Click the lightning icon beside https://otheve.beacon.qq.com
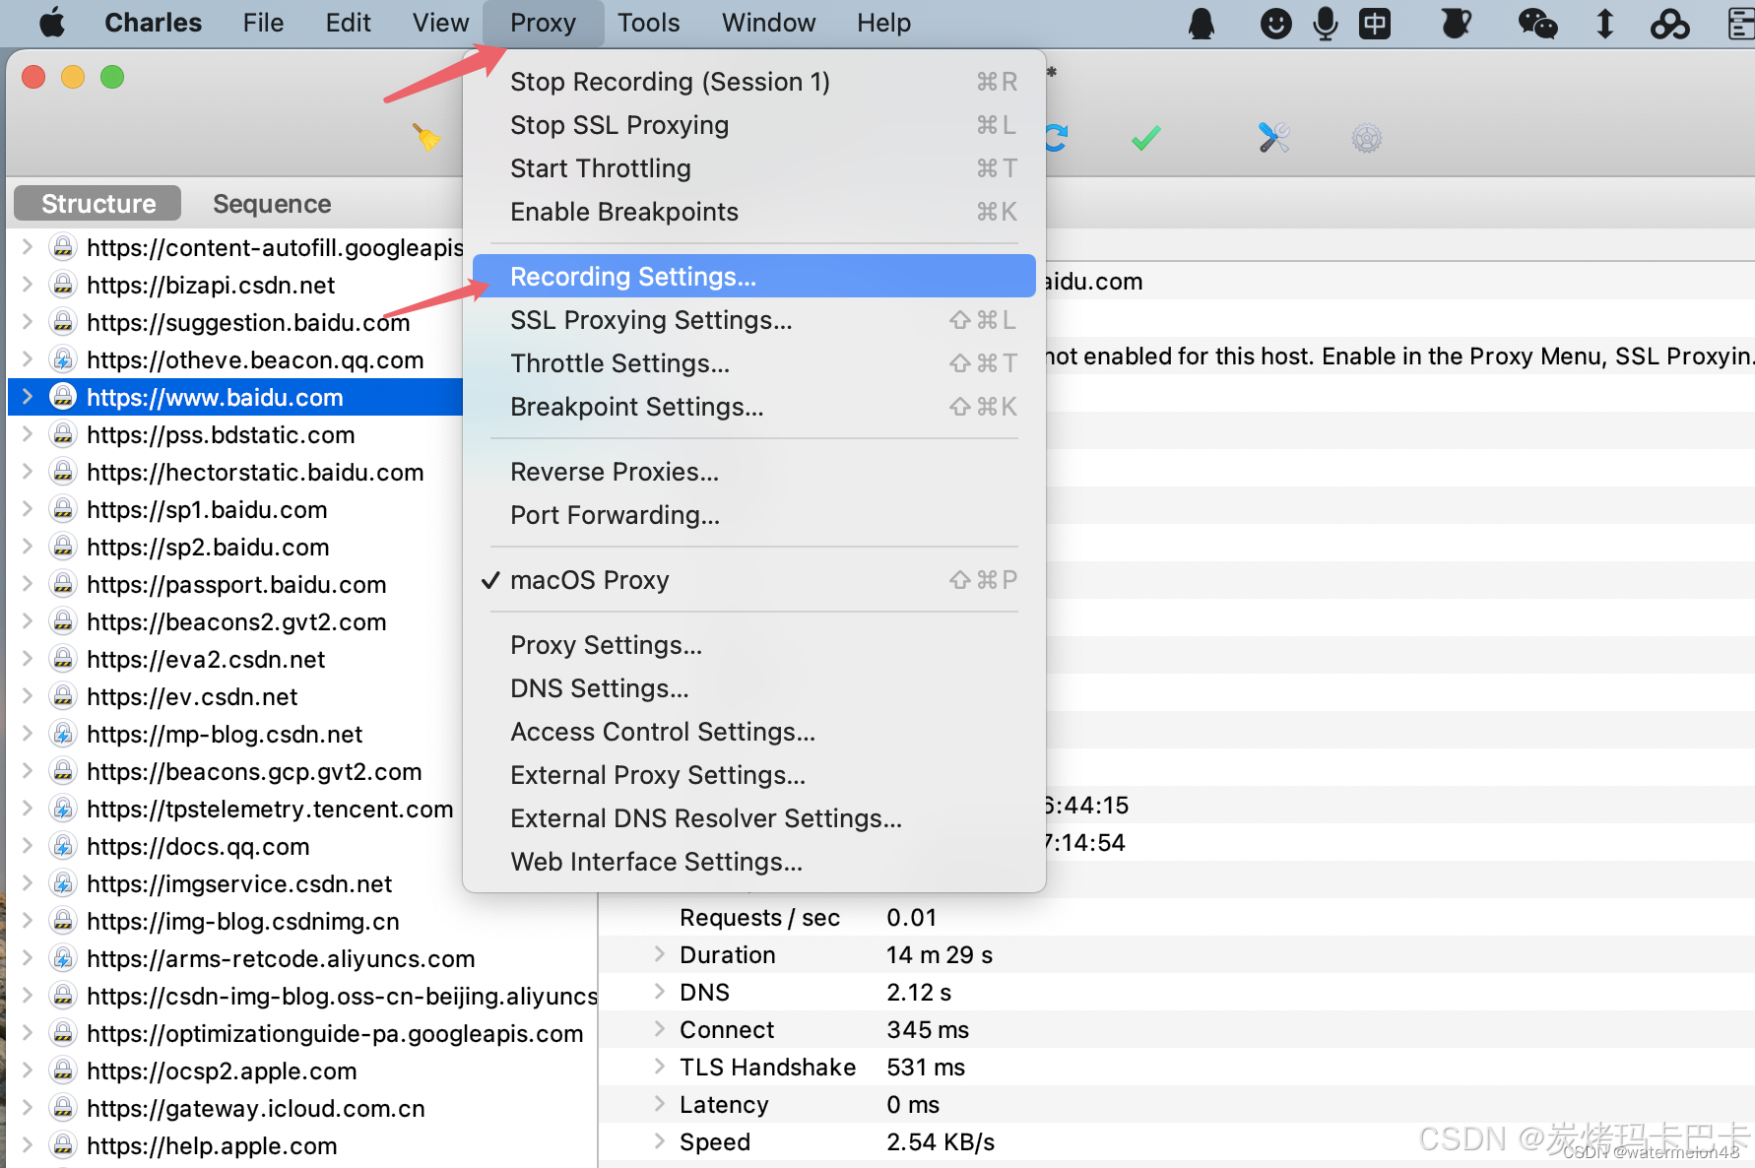 pos(63,359)
